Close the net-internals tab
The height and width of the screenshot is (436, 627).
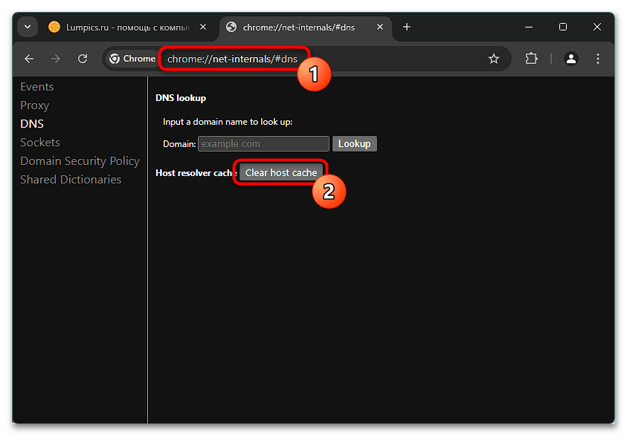[380, 27]
